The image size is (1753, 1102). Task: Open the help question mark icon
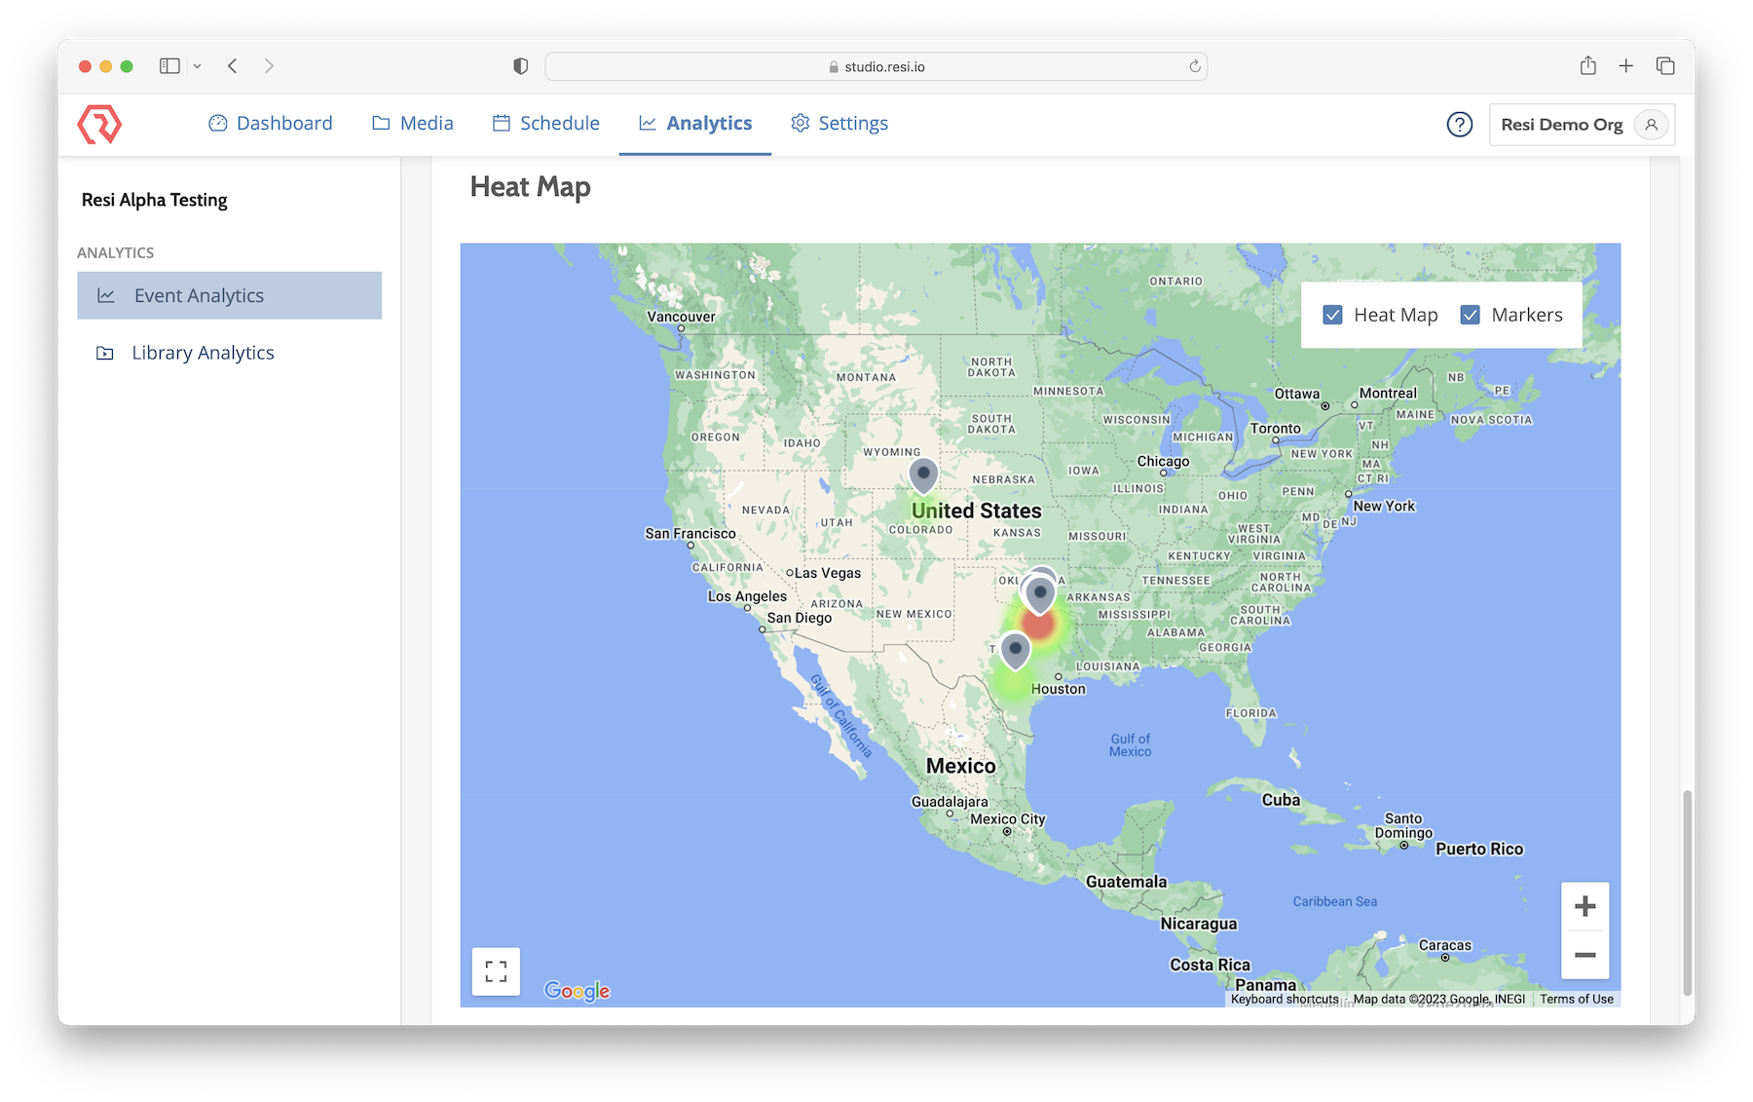(x=1459, y=125)
